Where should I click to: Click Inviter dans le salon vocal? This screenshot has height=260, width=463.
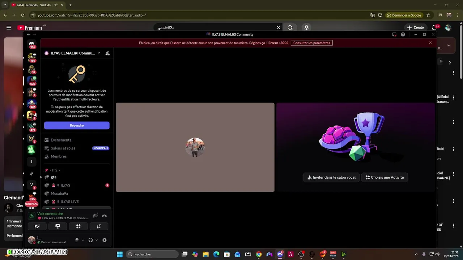click(331, 177)
